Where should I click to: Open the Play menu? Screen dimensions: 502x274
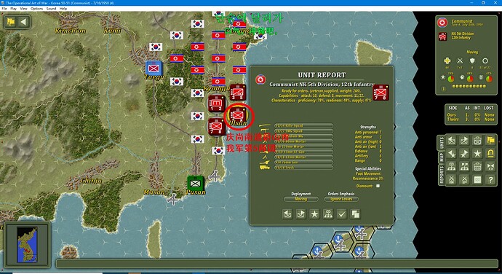13,9
